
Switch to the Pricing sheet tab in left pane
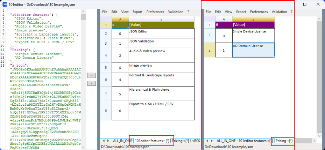[181, 141]
